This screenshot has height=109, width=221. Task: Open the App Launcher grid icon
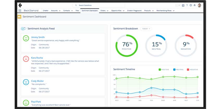click(20, 11)
